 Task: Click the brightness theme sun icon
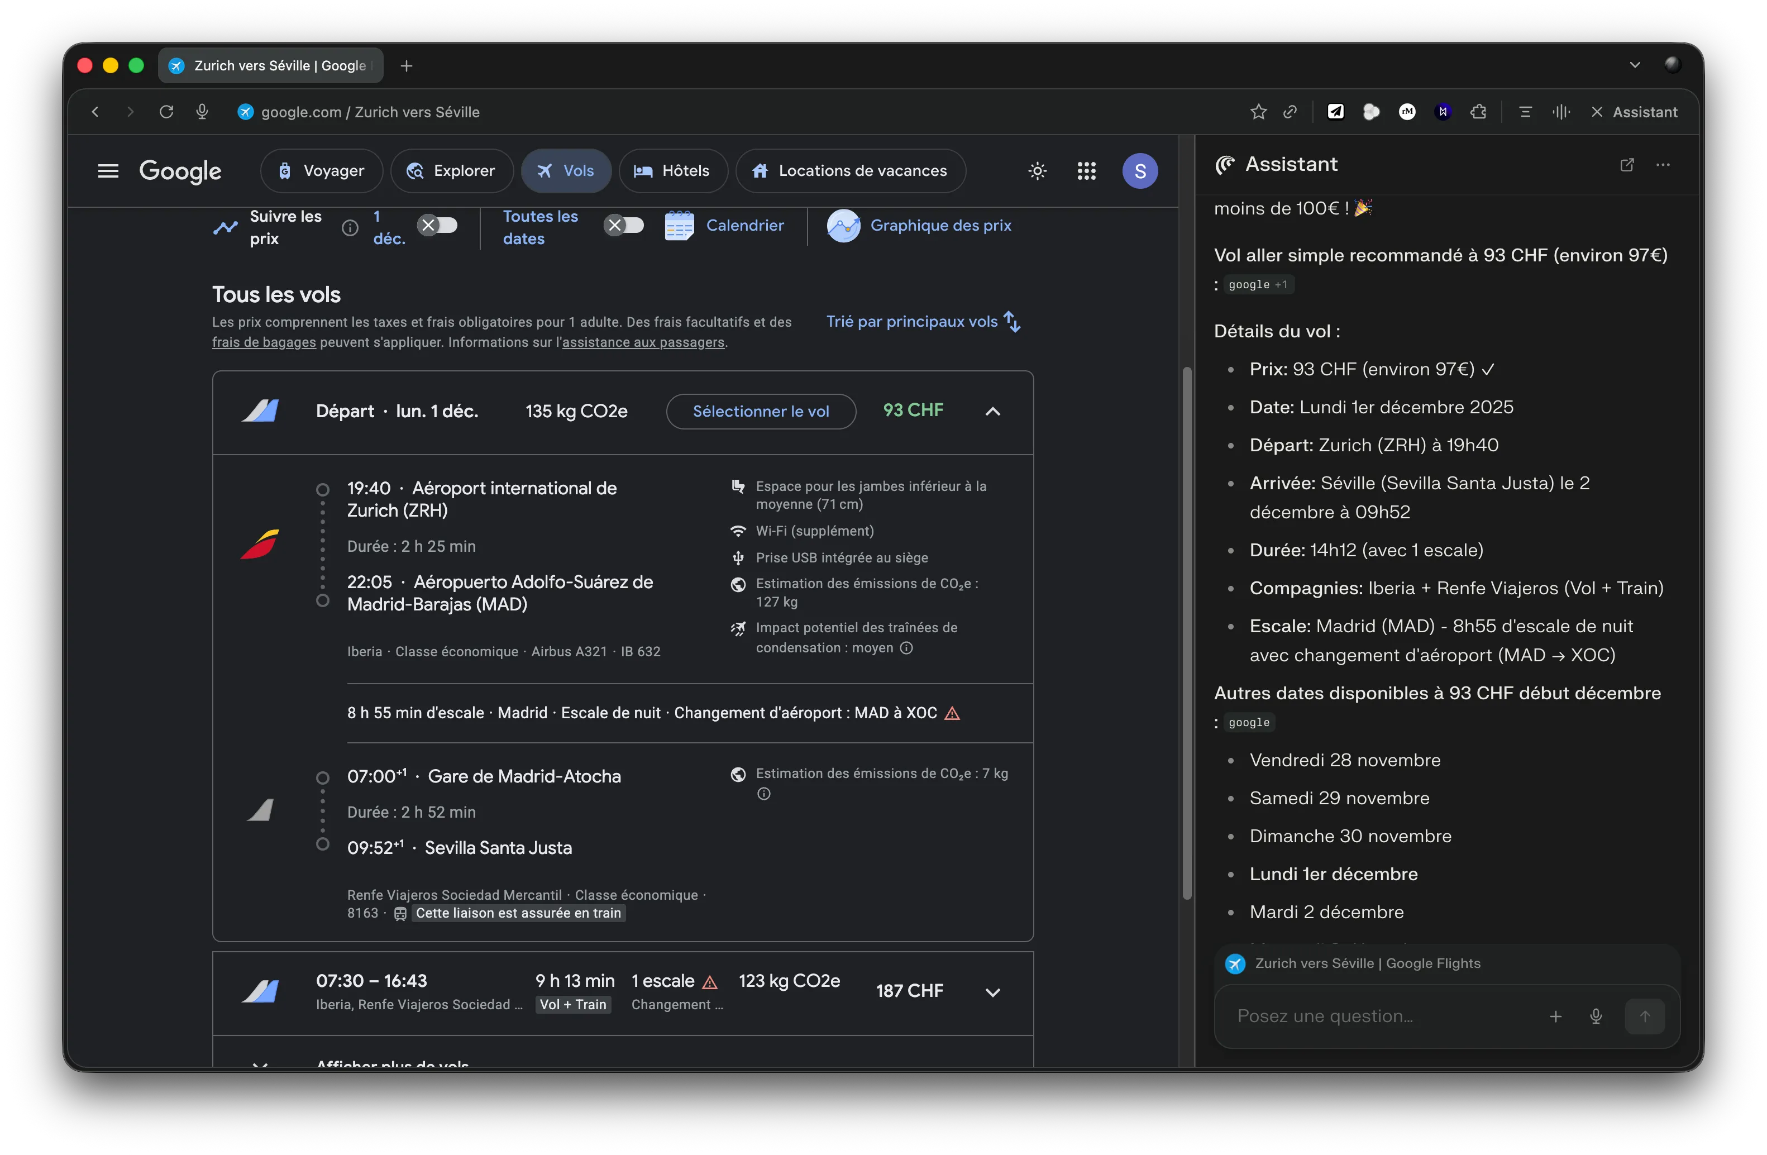click(x=1037, y=171)
